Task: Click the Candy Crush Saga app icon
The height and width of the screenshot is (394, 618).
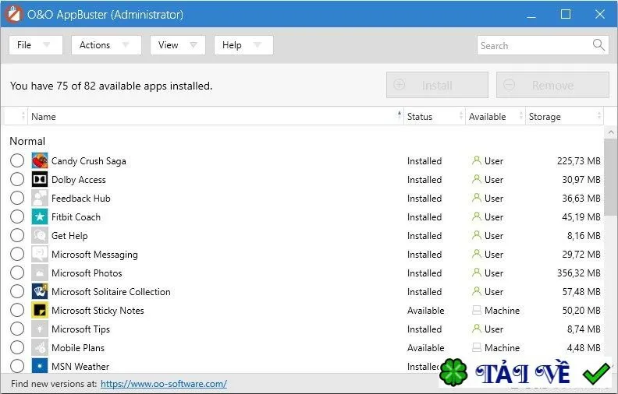Action: 40,161
